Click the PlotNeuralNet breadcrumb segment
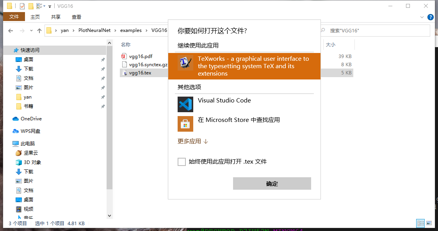438x231 pixels. pos(94,30)
